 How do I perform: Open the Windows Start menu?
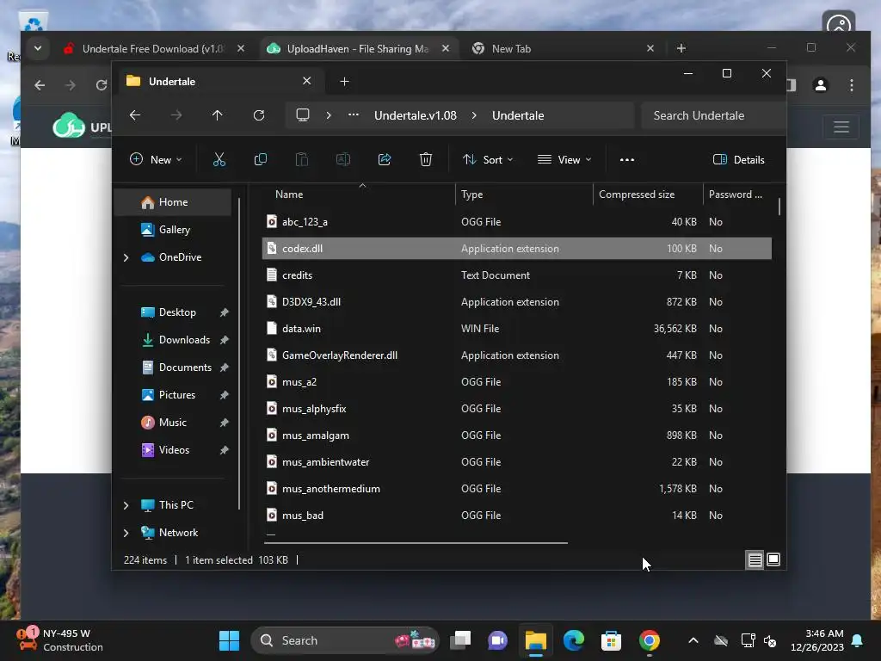click(x=229, y=640)
